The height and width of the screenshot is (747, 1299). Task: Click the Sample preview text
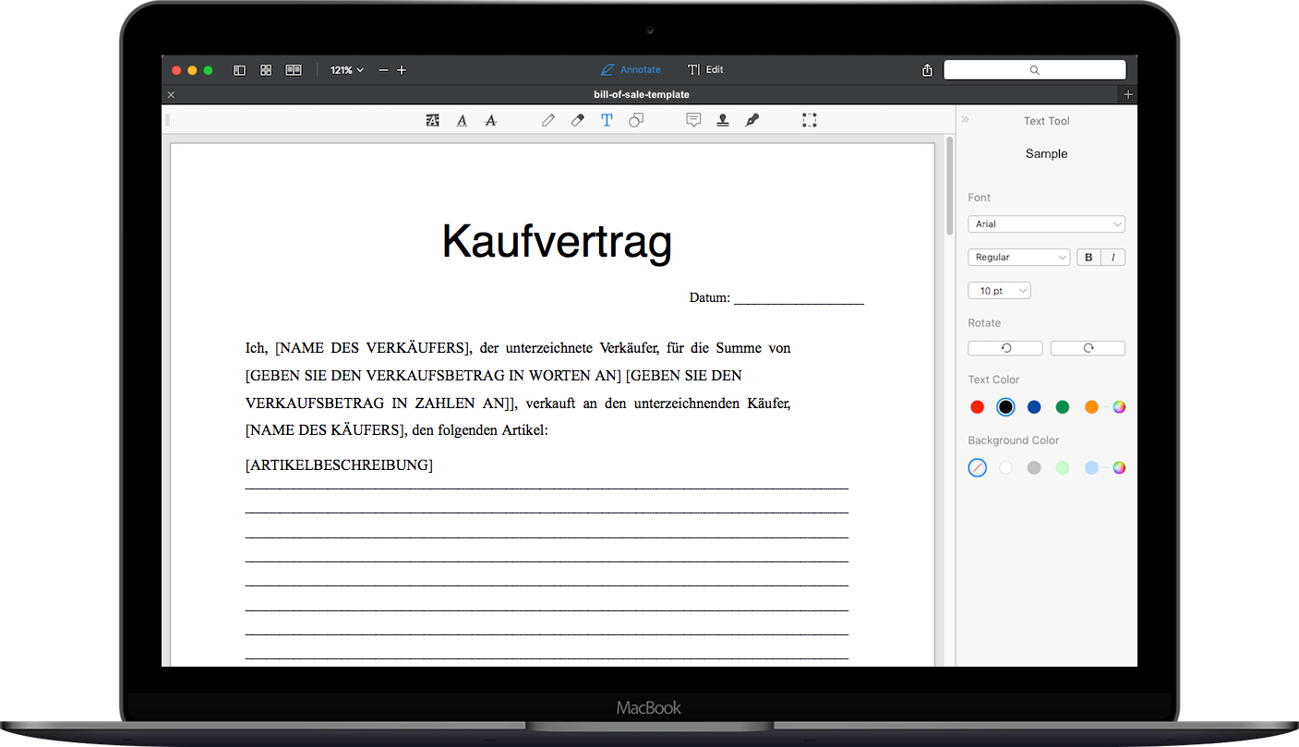click(x=1046, y=154)
